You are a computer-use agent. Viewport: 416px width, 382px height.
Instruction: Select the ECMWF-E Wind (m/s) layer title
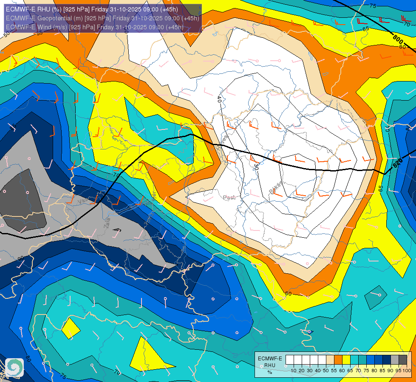(94, 27)
